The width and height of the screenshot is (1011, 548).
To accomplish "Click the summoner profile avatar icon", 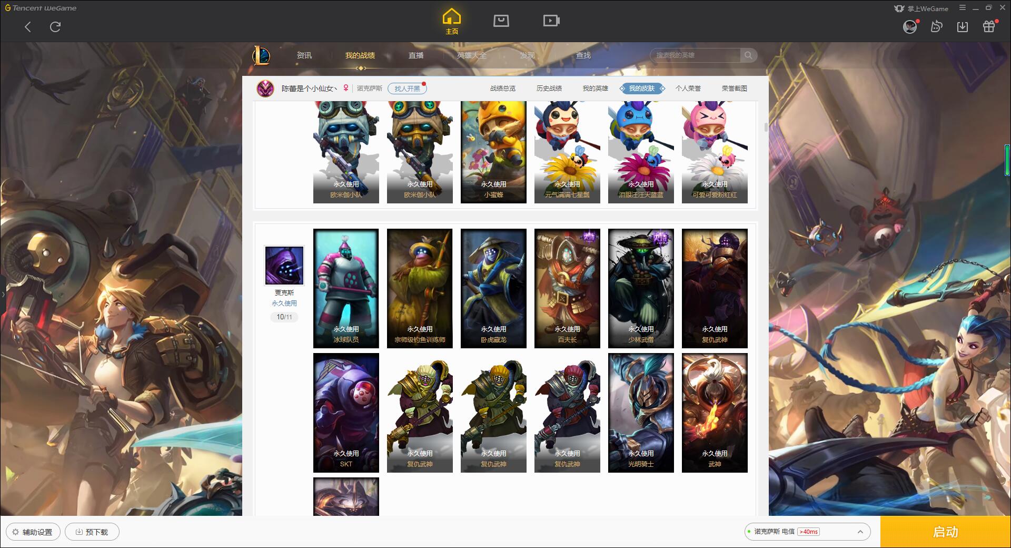I will [265, 89].
